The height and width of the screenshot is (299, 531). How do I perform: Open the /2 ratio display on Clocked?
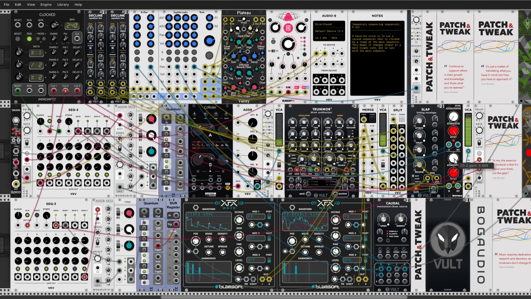[37, 65]
